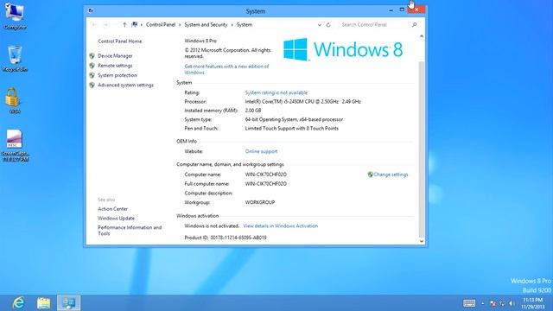This screenshot has height=311, width=553.
Task: Open the network tray icon
Action: (x=502, y=303)
